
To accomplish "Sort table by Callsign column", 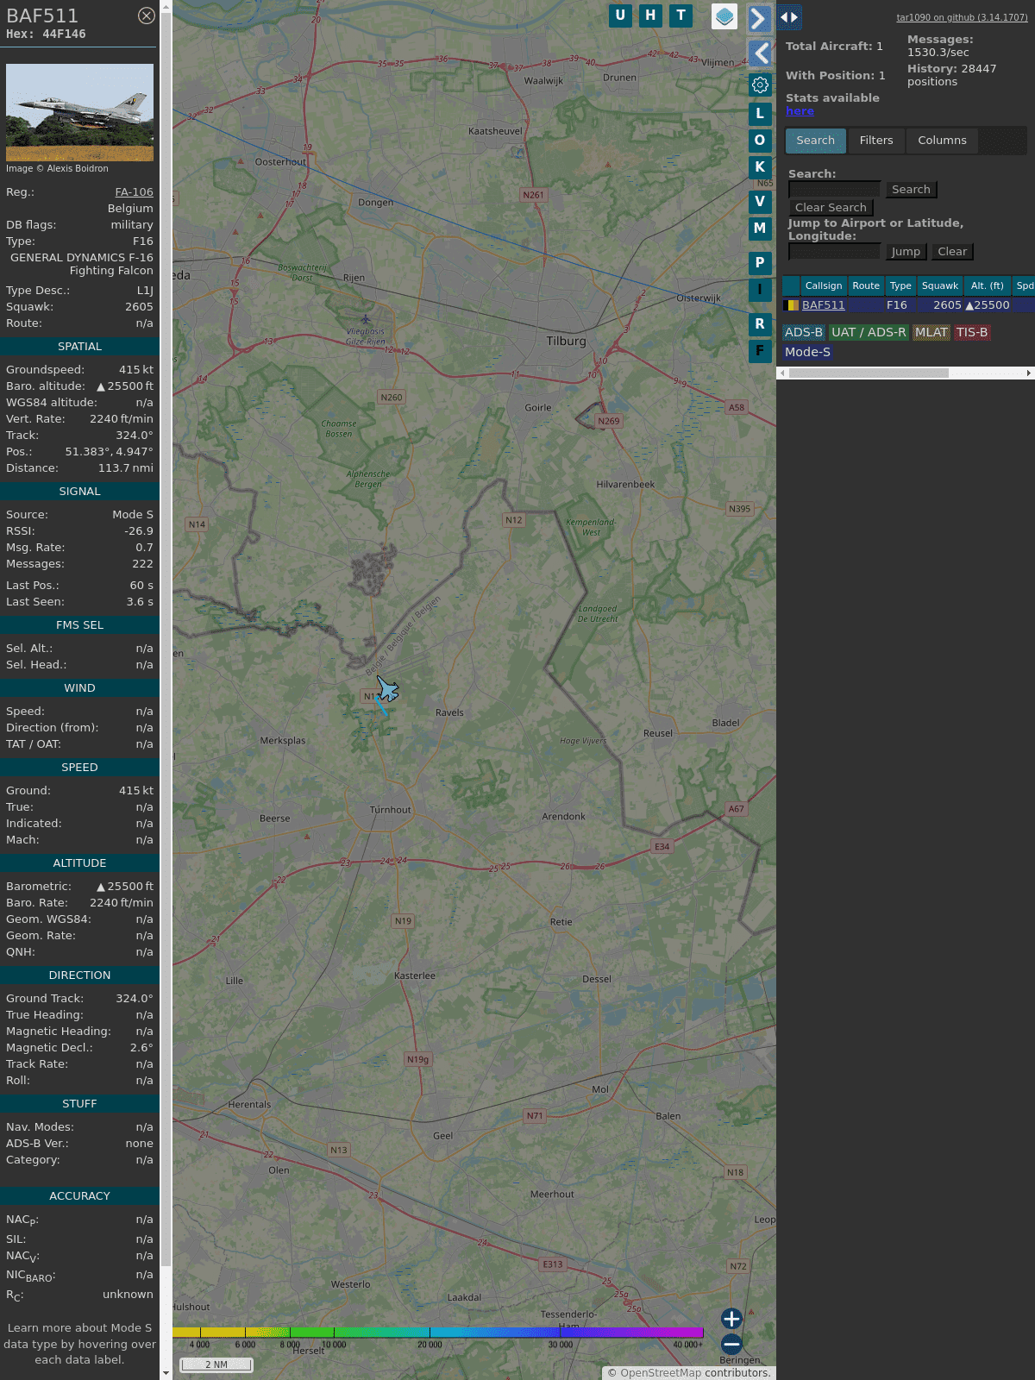I will (x=824, y=285).
